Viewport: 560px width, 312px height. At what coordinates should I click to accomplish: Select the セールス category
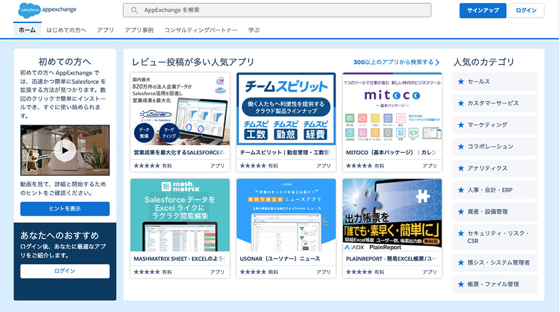(x=495, y=81)
